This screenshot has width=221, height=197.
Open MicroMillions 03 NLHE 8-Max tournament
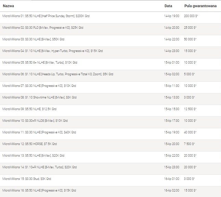(x=33, y=39)
